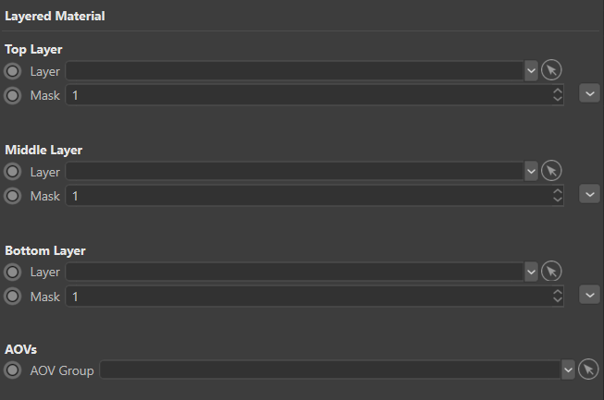Viewport: 604px width, 400px height.
Task: Toggle the AOV Group connection dot
Action: (13, 370)
